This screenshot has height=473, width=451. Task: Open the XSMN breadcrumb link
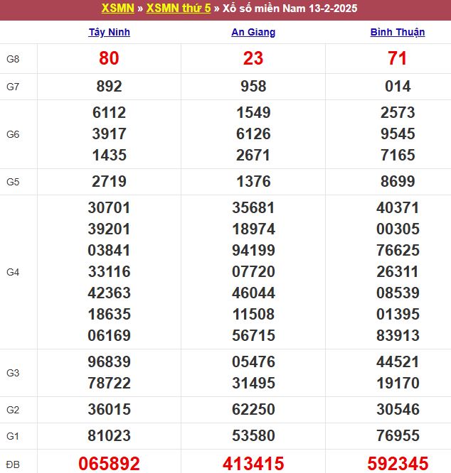point(118,8)
